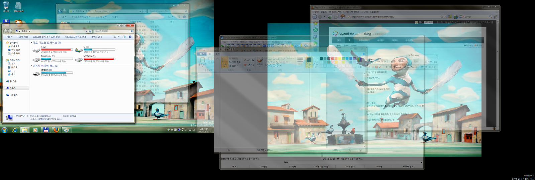Toggle the preview pane in Computer window
This screenshot has width=535, height=180.
pos(124,37)
